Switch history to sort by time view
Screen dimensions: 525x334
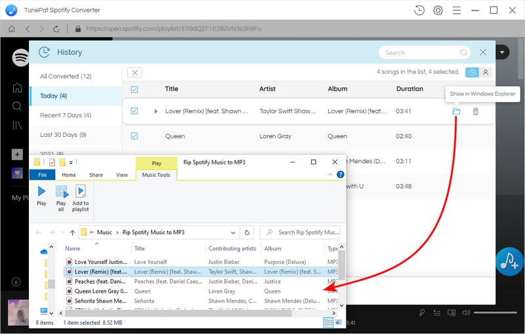click(x=472, y=72)
